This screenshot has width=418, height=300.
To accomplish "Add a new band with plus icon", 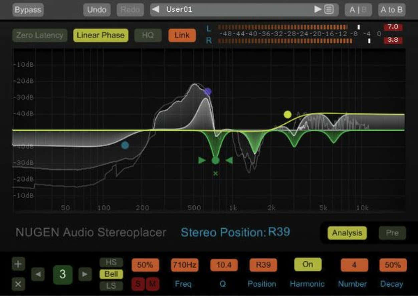I will coord(18,264).
